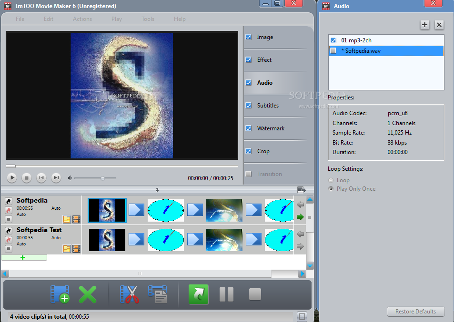Open the Actions menu
The height and width of the screenshot is (322, 454).
[x=82, y=19]
